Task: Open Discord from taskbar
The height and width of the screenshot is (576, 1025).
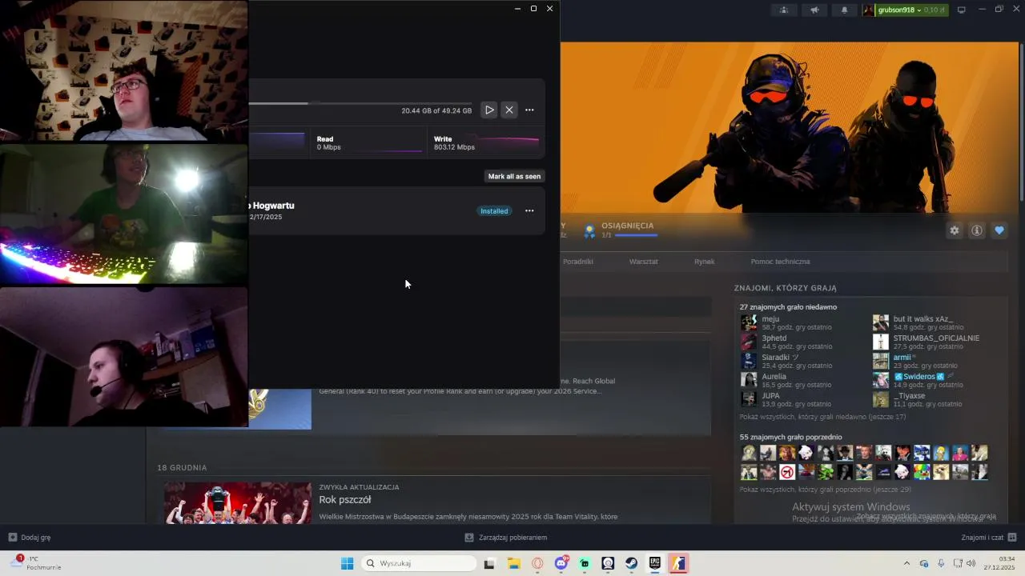Action: [561, 563]
